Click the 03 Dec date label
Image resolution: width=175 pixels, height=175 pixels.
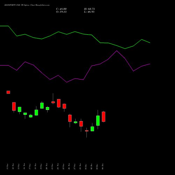tap(97, 166)
